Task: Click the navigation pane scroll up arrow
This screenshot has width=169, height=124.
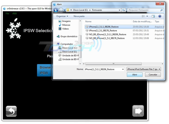Action: [80, 21]
